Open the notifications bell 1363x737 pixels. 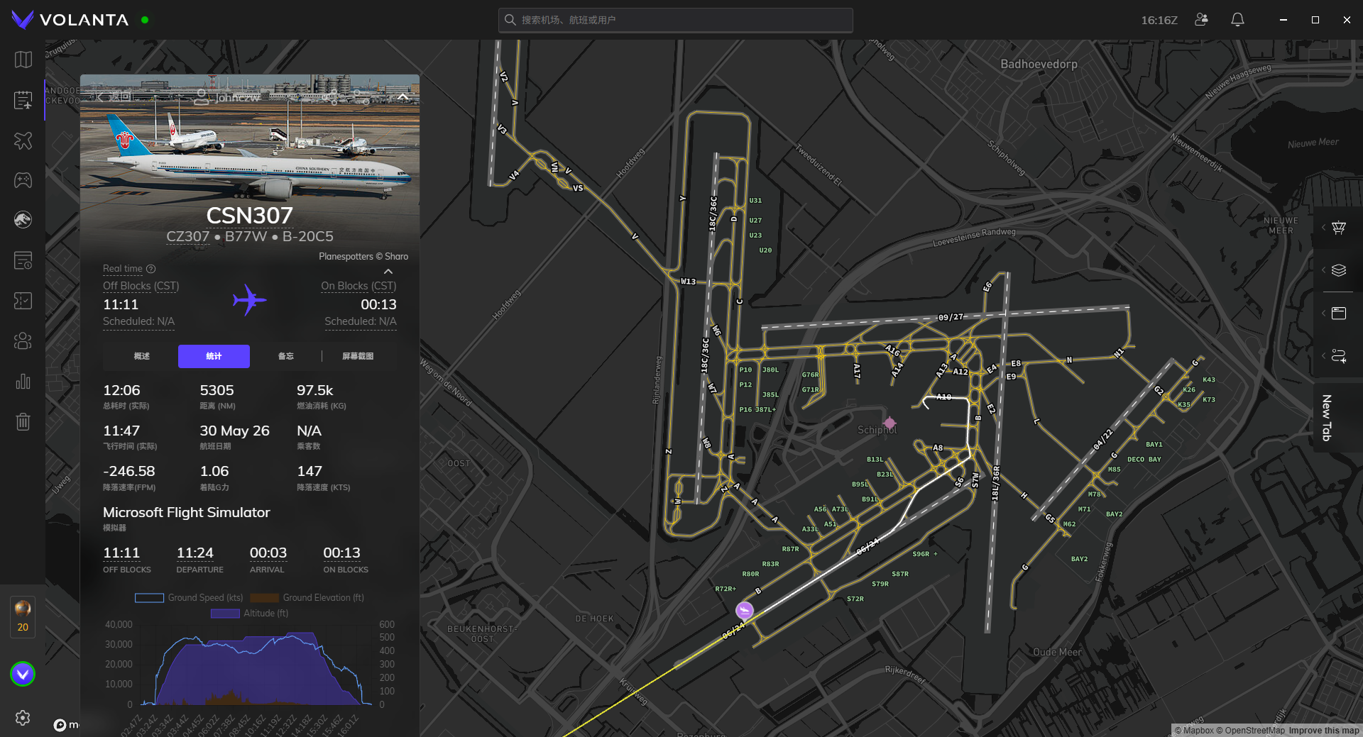click(x=1237, y=20)
